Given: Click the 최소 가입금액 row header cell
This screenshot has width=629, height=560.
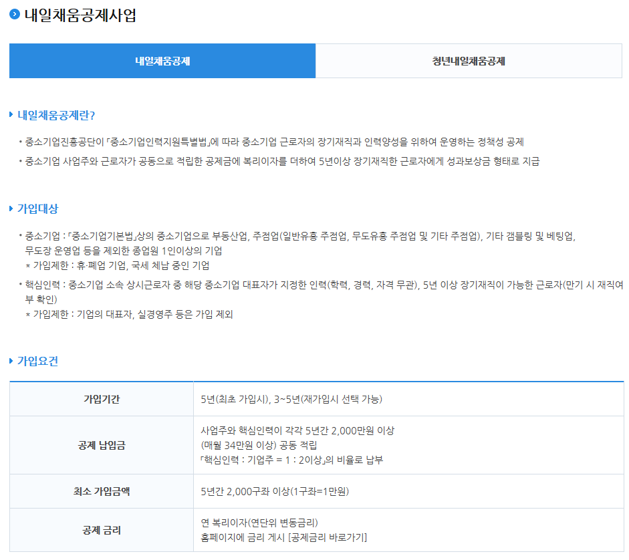Looking at the screenshot, I should click(x=102, y=492).
